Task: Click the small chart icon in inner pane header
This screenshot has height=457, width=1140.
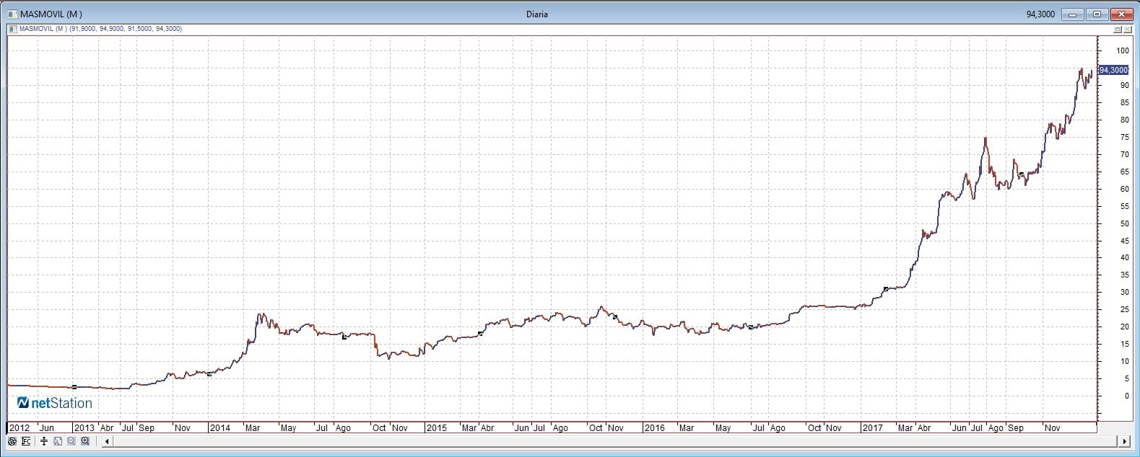Action: pyautogui.click(x=12, y=29)
